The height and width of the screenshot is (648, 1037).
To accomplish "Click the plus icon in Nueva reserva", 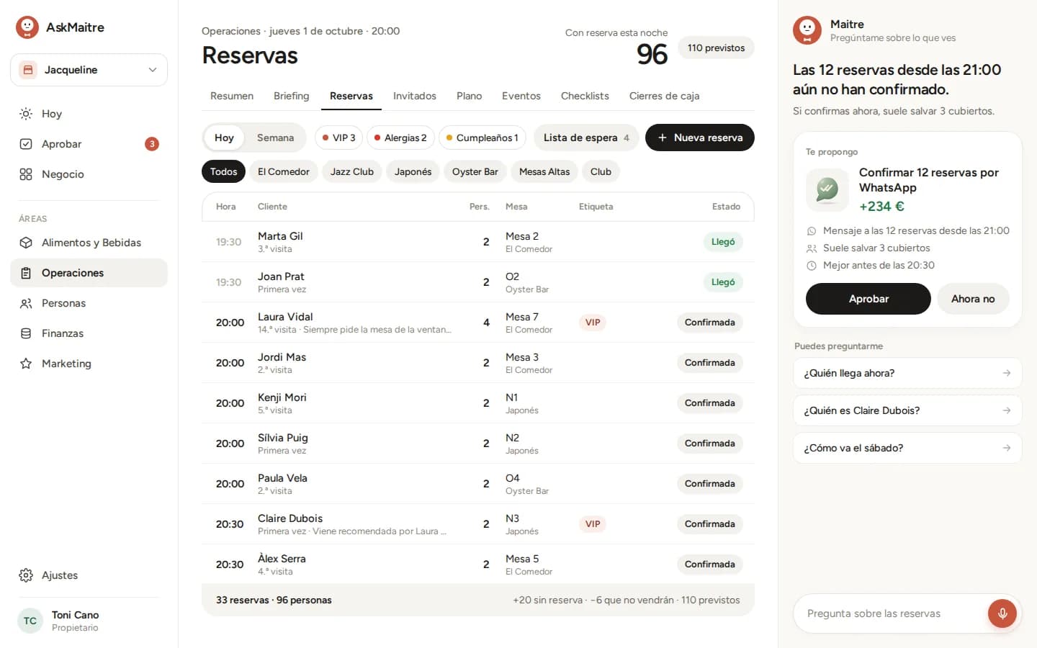I will (663, 138).
